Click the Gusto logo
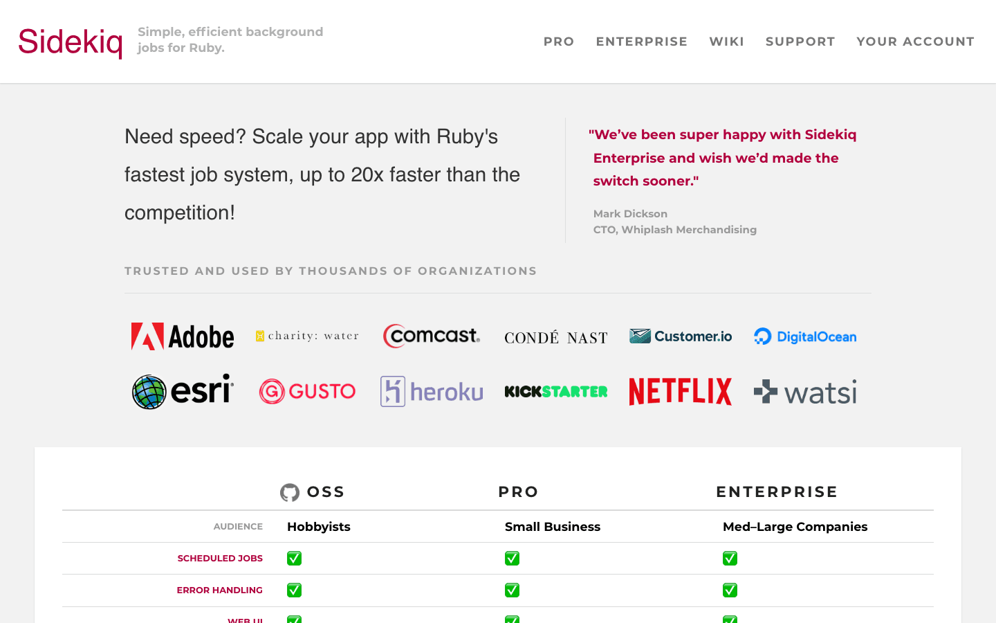Viewport: 996px width, 623px height. (307, 392)
